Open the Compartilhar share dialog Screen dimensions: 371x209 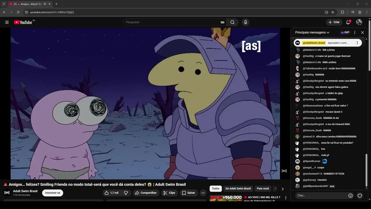click(x=146, y=193)
